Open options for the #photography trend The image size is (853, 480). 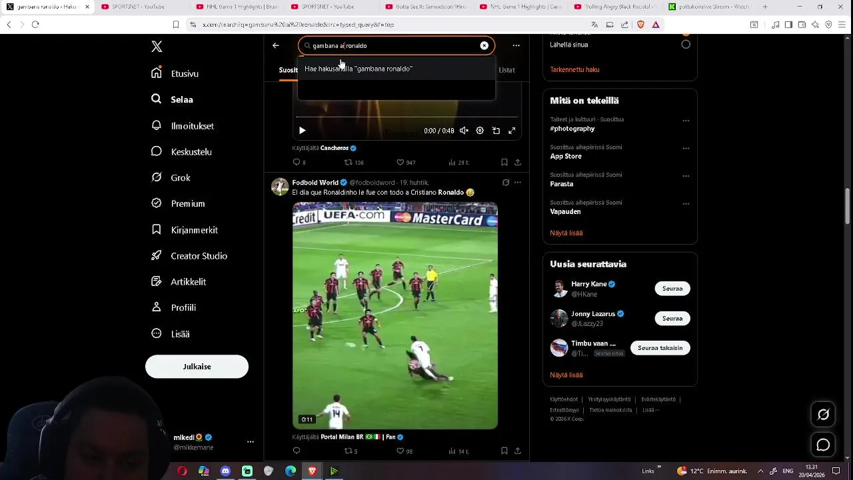[x=686, y=121]
